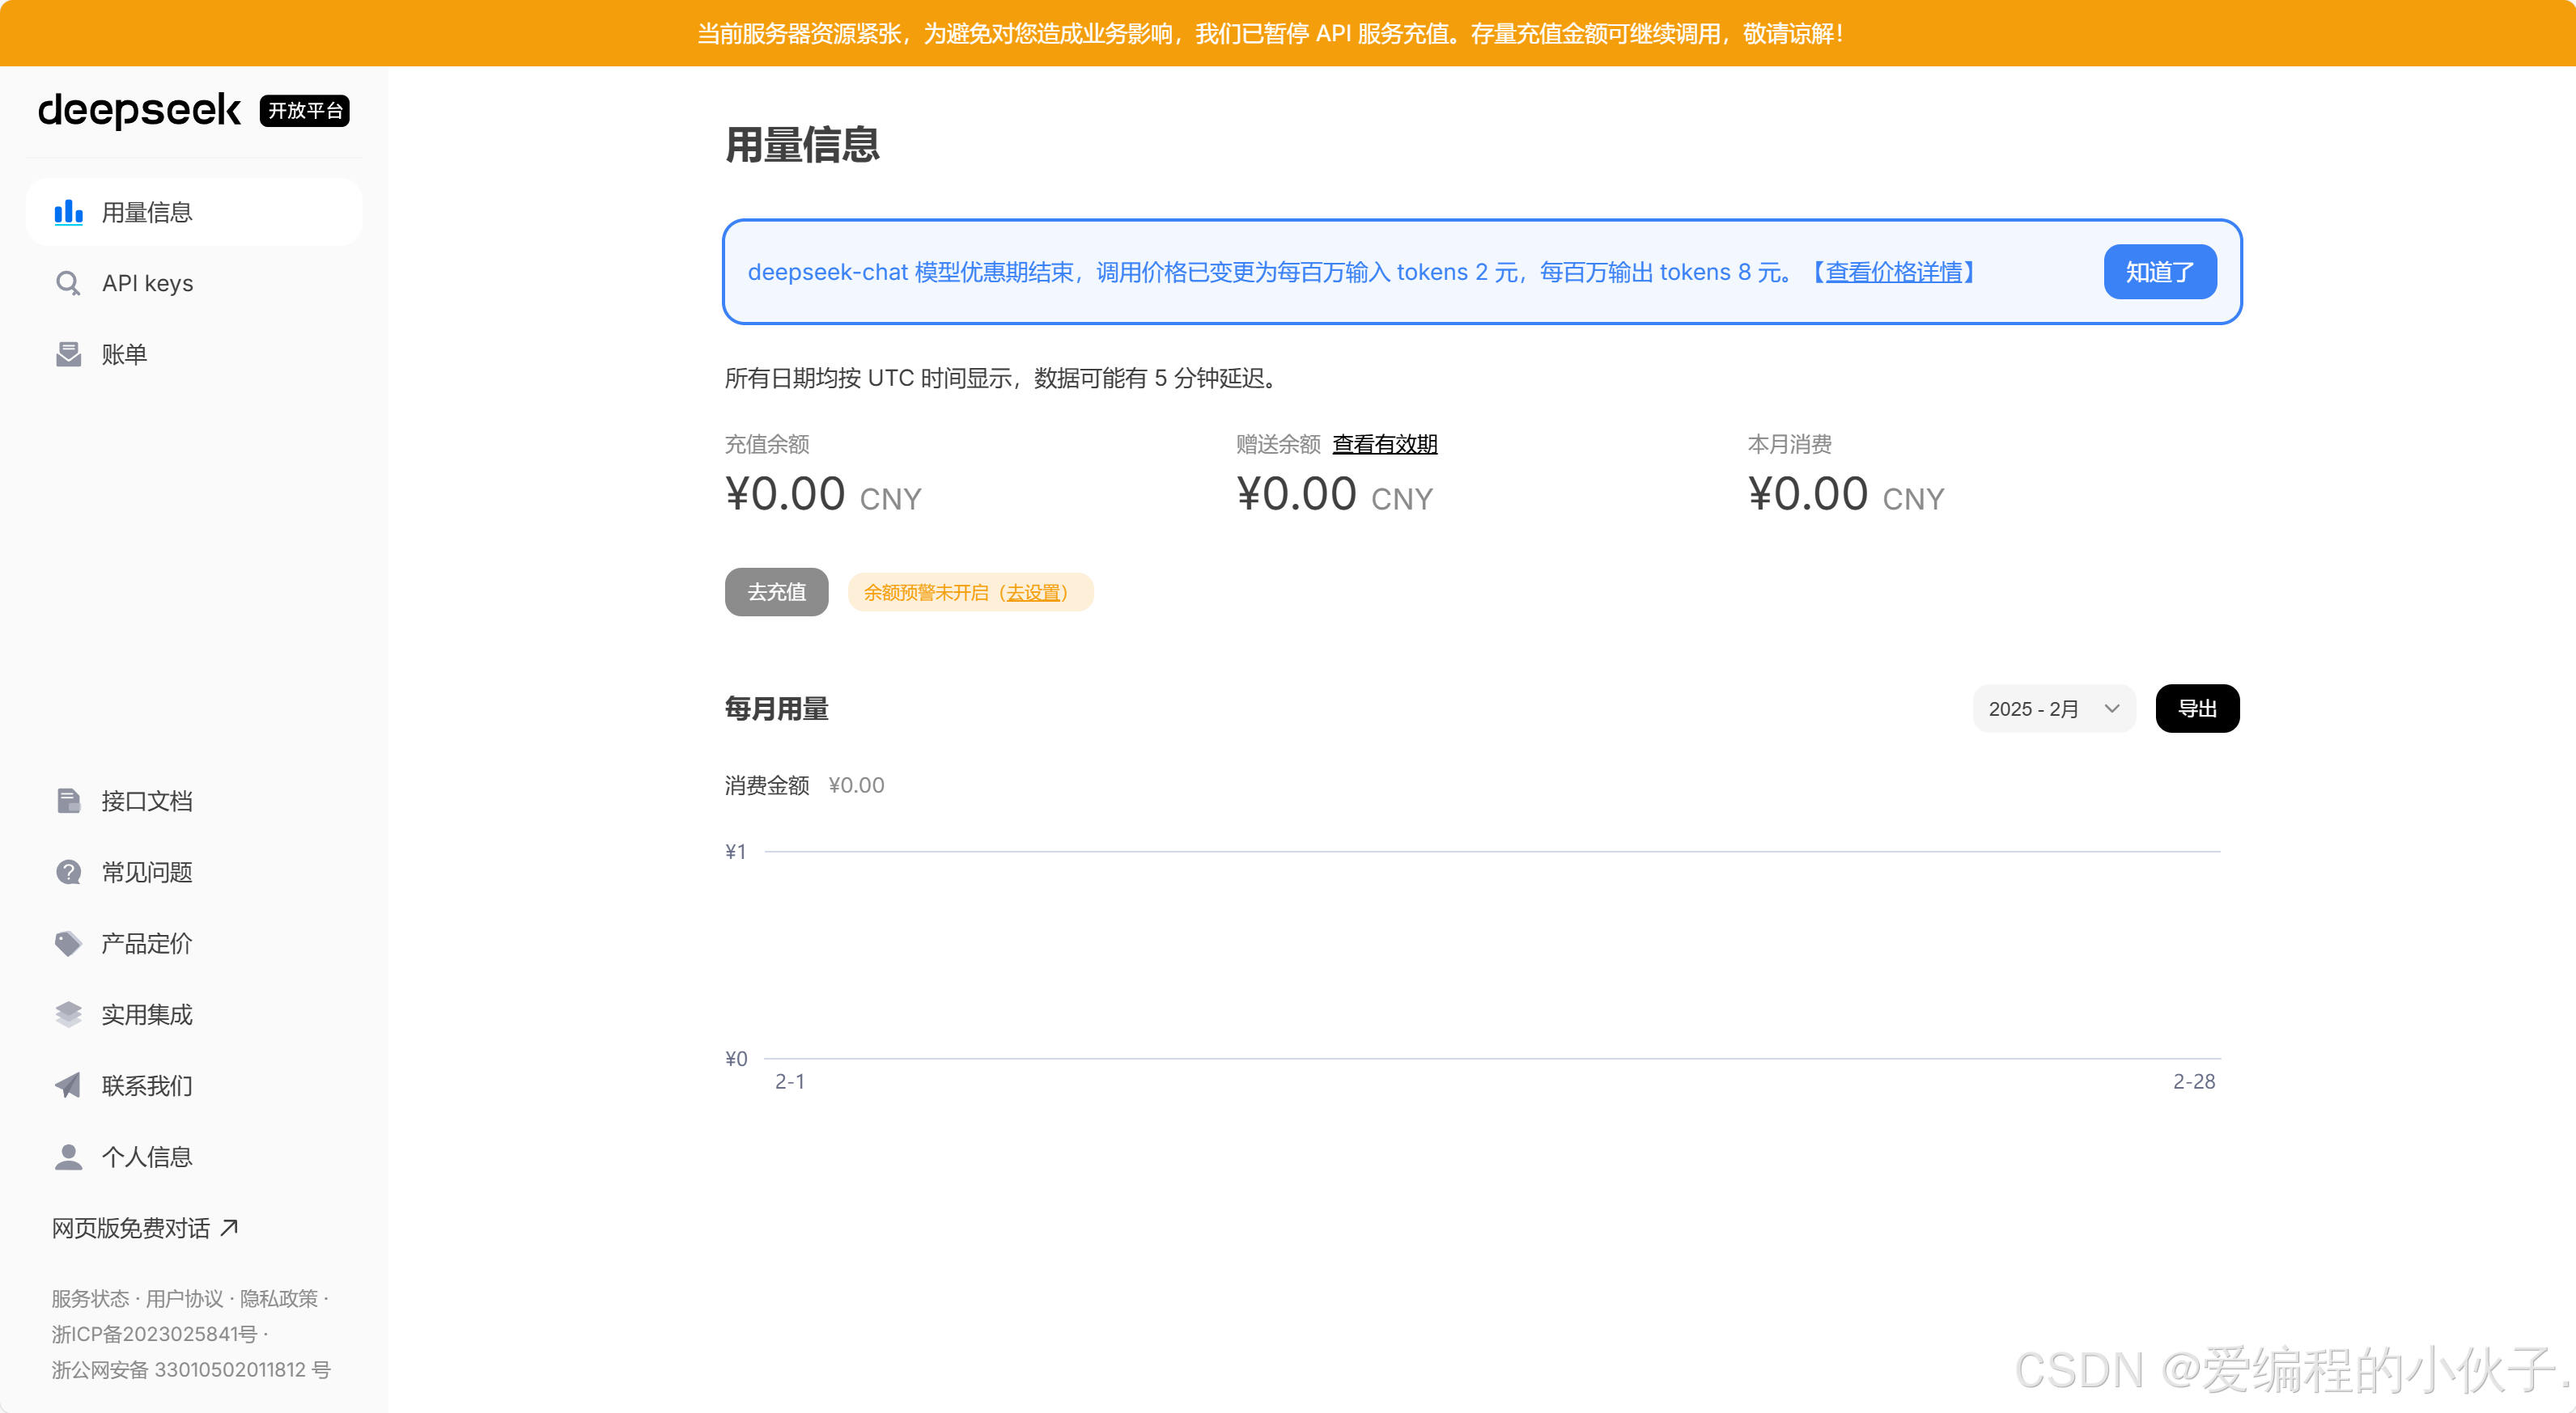Click the API keys key icon
The image size is (2576, 1413).
[x=68, y=283]
